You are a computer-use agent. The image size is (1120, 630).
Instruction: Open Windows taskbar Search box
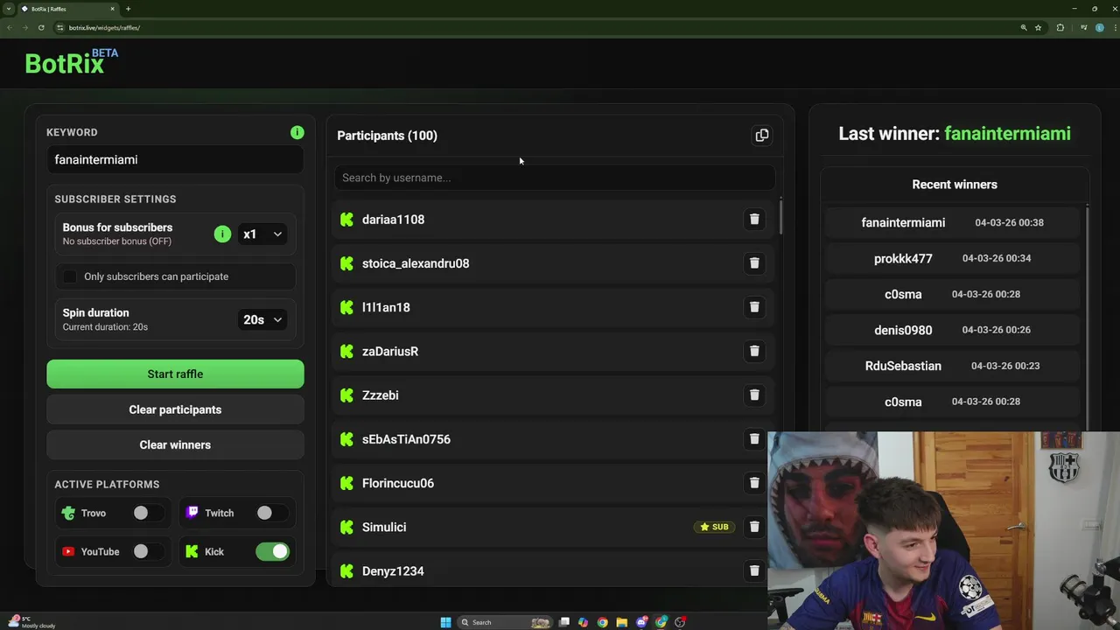click(506, 622)
